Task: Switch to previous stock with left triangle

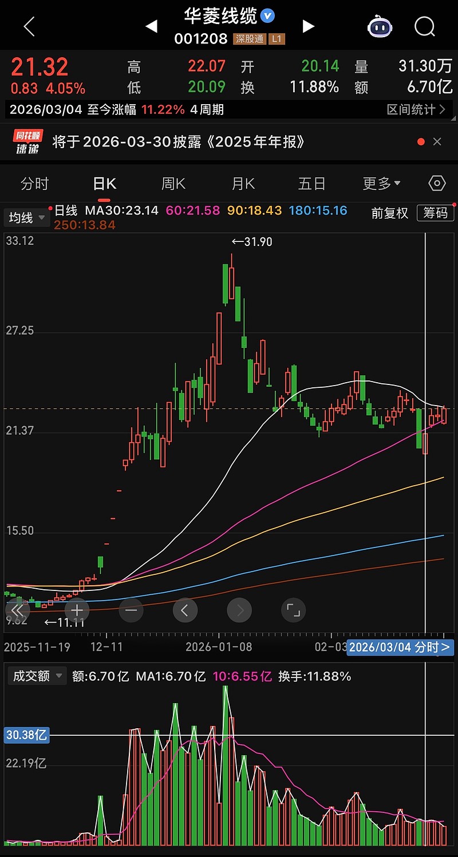Action: coord(151,26)
